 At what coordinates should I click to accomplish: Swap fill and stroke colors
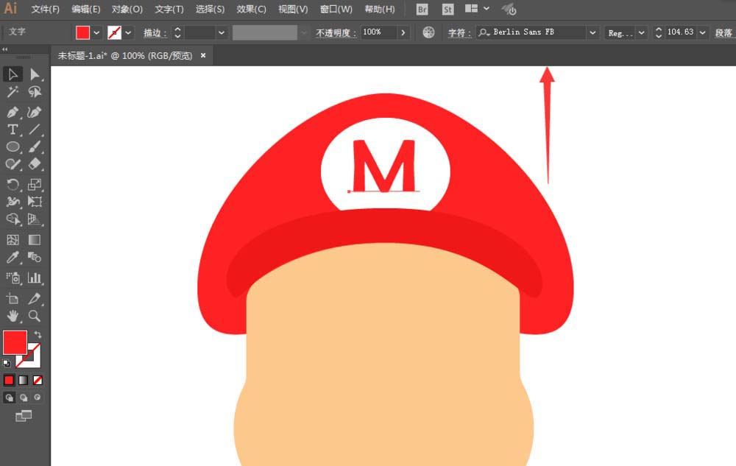38,335
